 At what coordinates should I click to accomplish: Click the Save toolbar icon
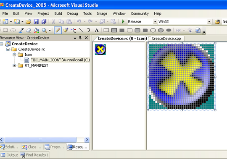tap(36, 22)
